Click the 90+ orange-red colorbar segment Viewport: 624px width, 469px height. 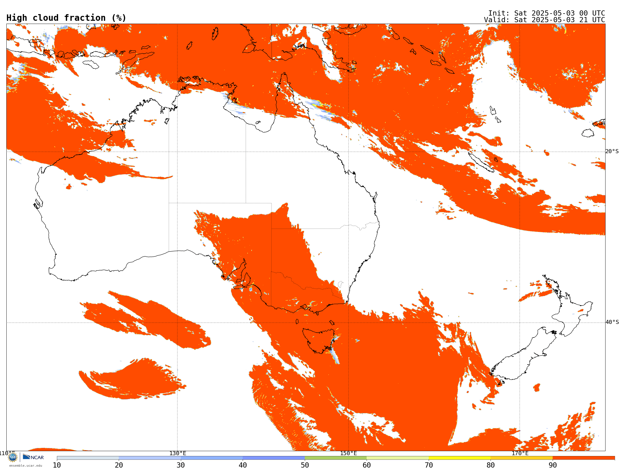pyautogui.click(x=584, y=458)
